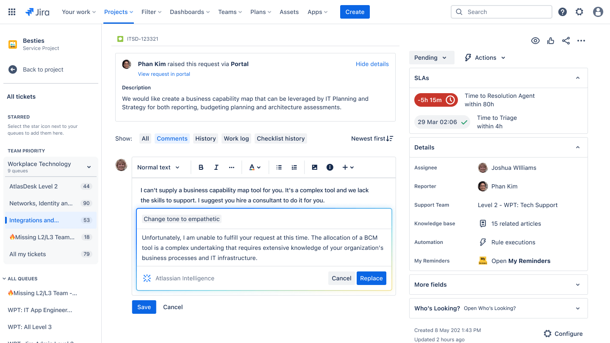The height and width of the screenshot is (343, 610).
Task: Insert an image into the comment
Action: point(314,167)
